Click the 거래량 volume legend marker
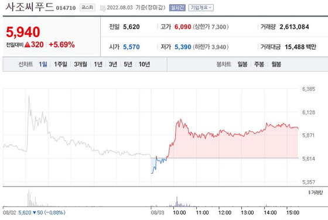328x220 pixels. (309, 192)
